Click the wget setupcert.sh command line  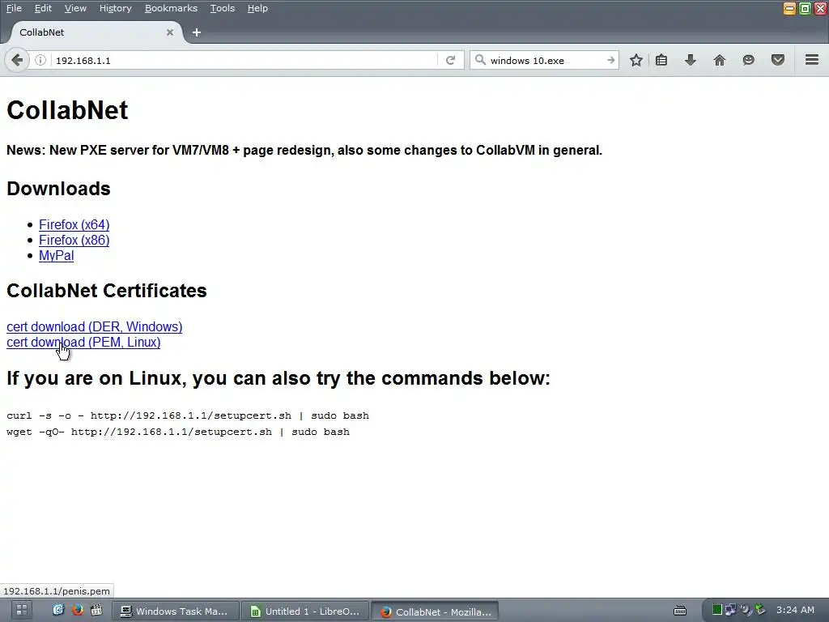[178, 432]
